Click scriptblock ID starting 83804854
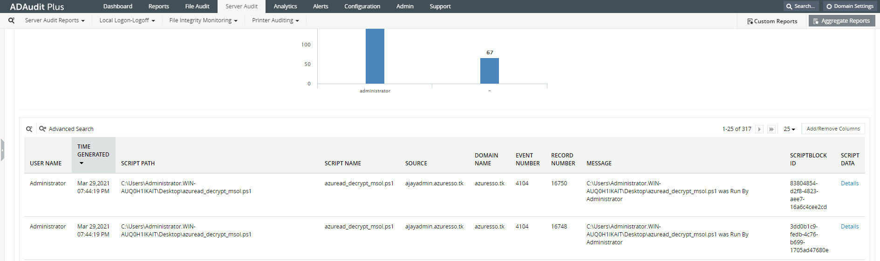Image resolution: width=880 pixels, height=261 pixels. 808,195
